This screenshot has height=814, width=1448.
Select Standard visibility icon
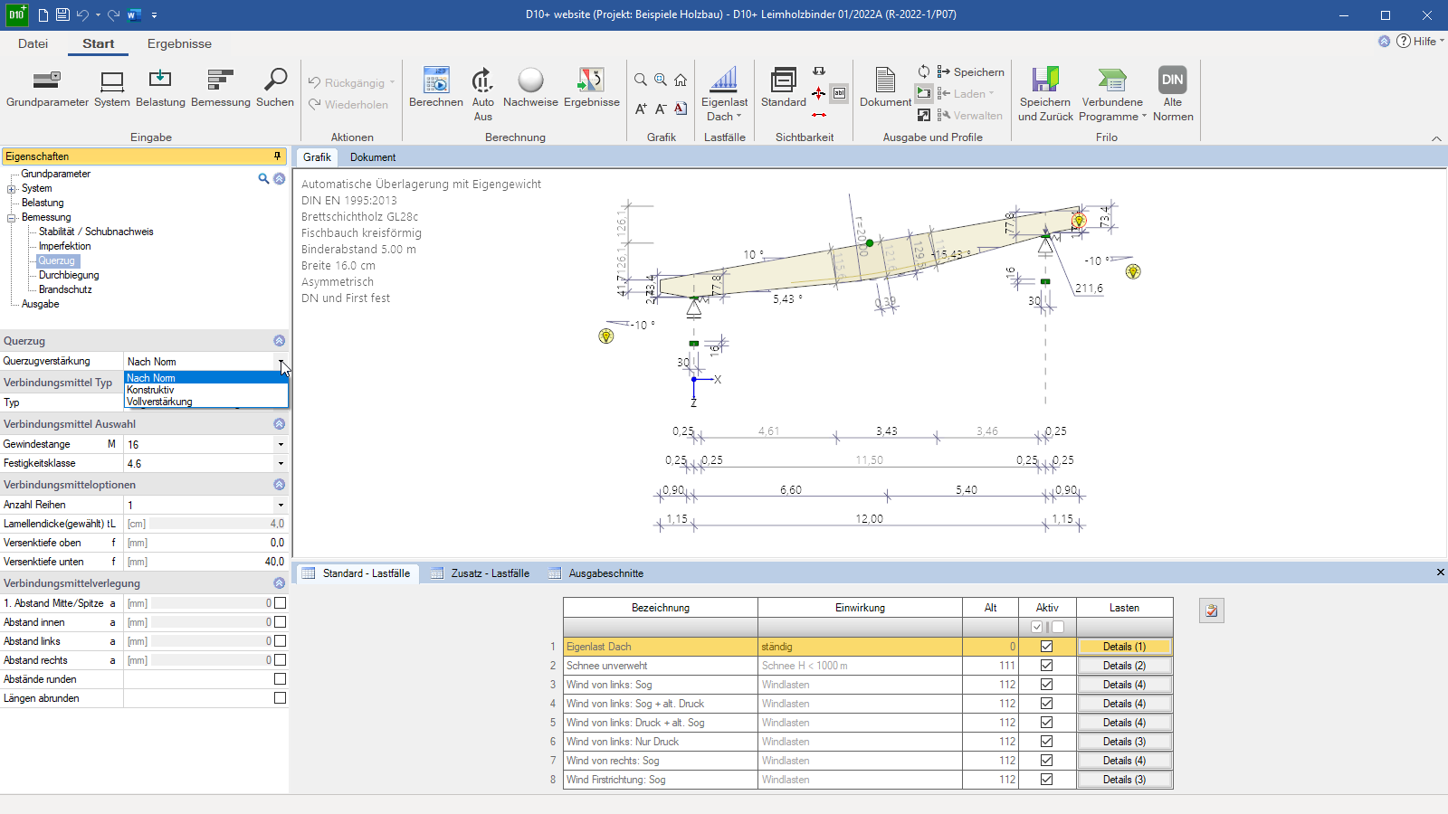pyautogui.click(x=784, y=80)
